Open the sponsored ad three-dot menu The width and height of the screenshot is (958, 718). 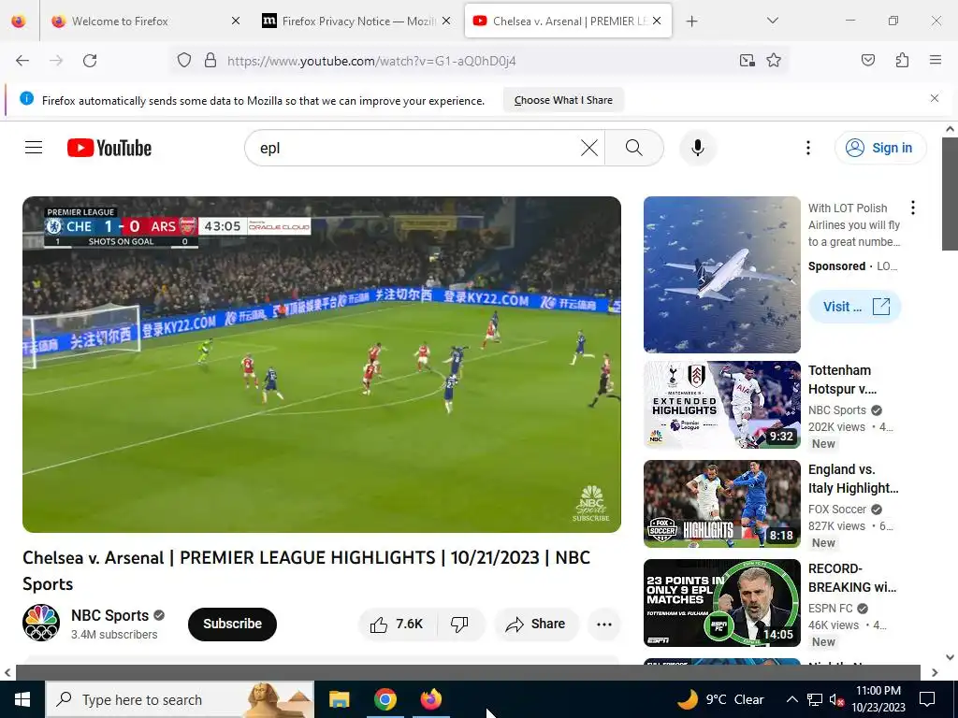click(x=913, y=208)
